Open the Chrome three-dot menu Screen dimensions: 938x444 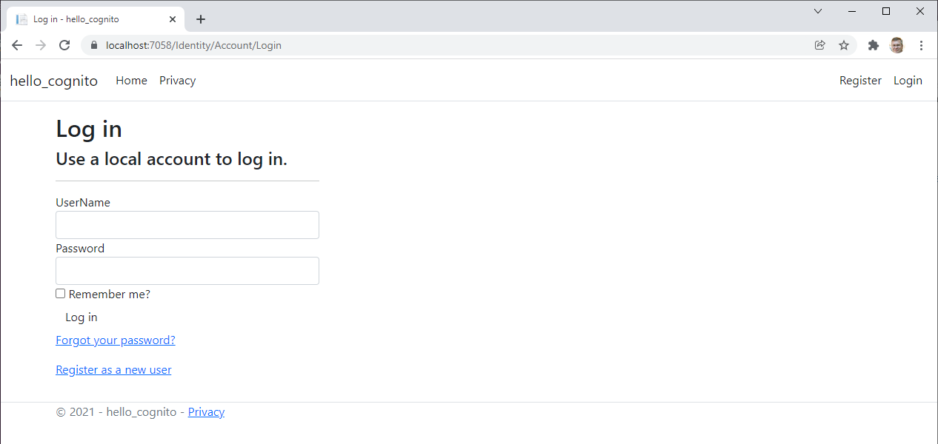click(921, 45)
